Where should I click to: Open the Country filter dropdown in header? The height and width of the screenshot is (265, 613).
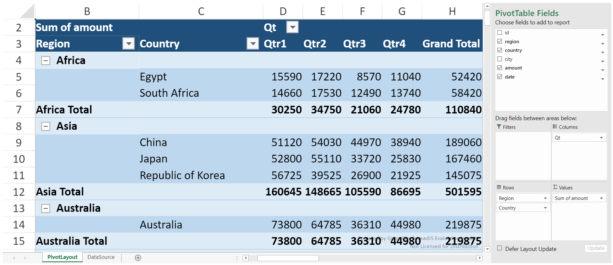(x=253, y=44)
